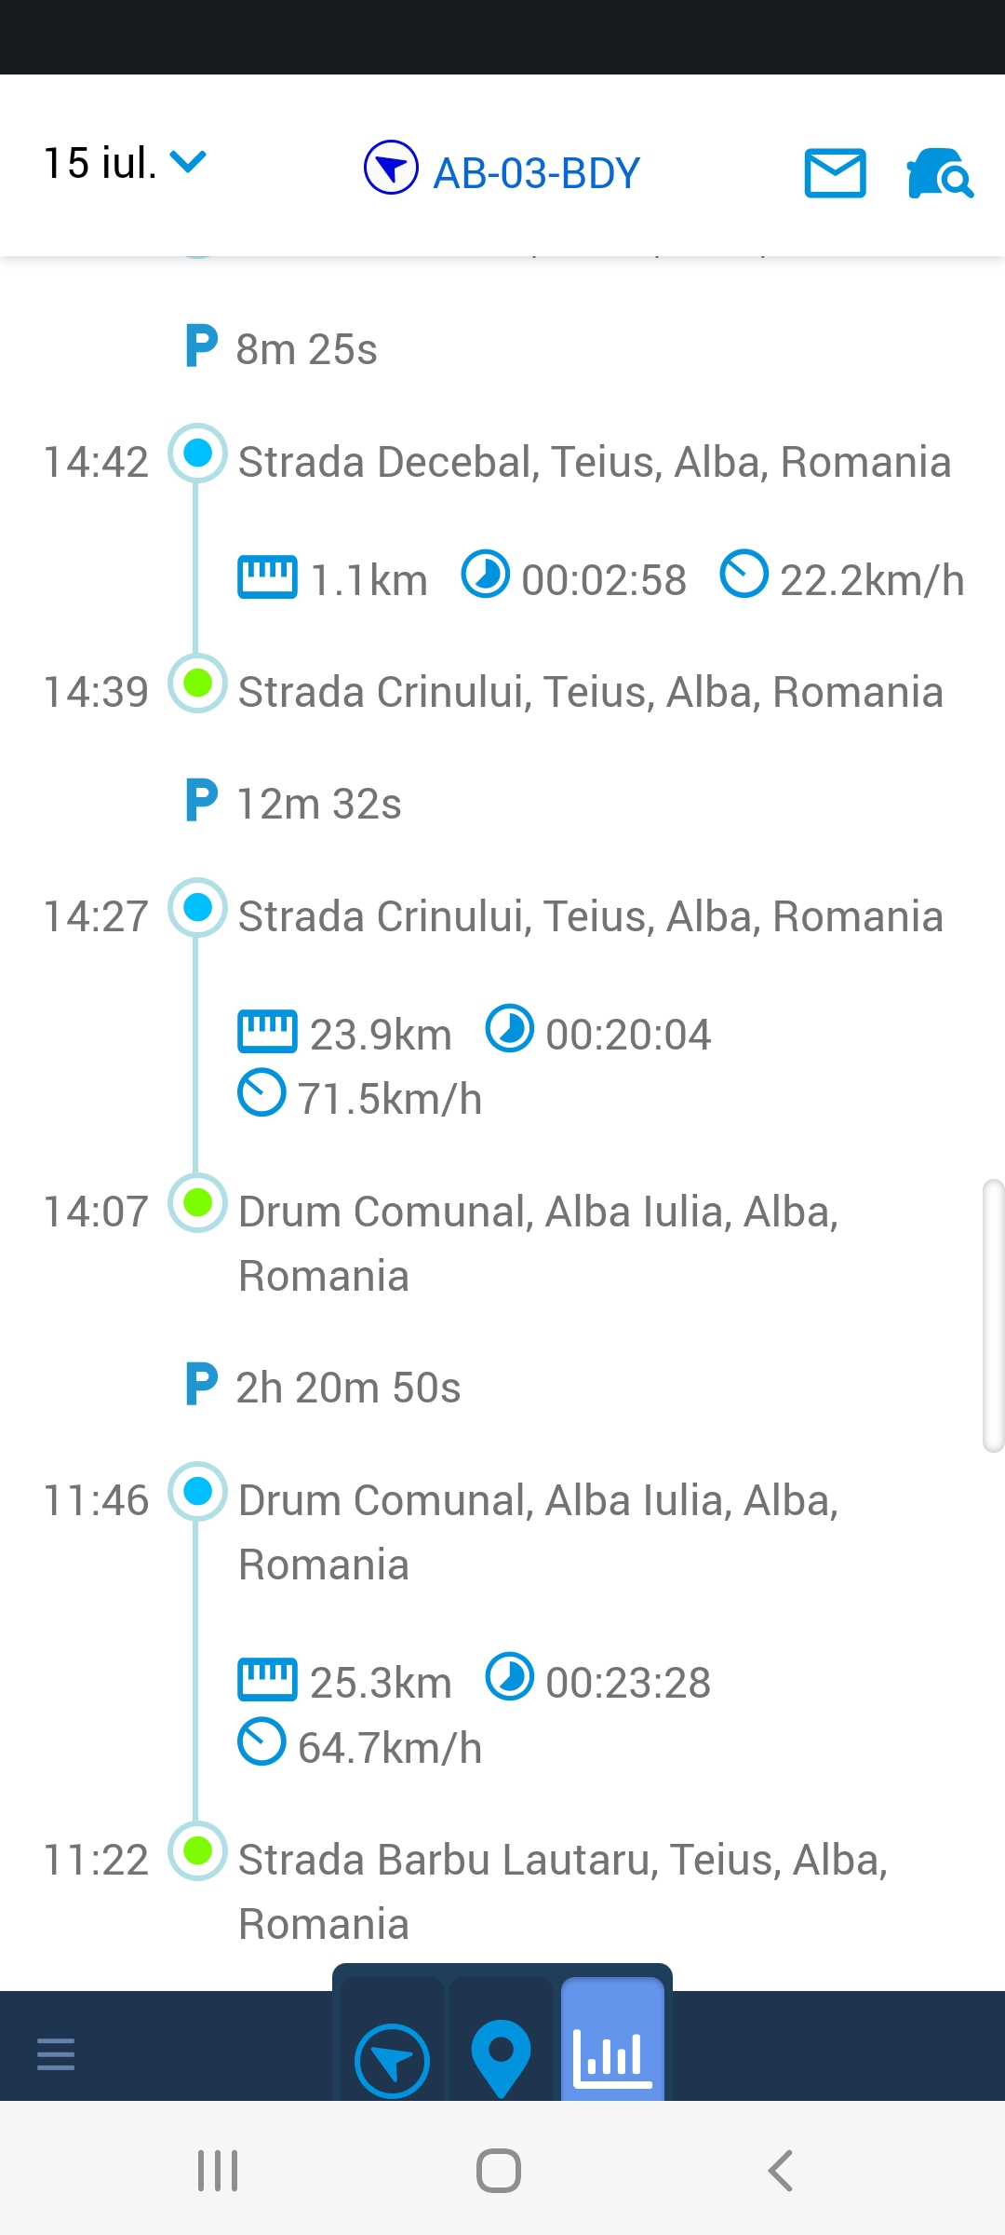1005x2235 pixels.
Task: Tap the 14:07 Drum Comunal start marker
Action: pos(197,1203)
